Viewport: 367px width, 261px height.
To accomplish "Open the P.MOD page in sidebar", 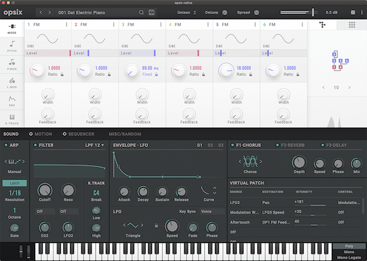I will (x=12, y=65).
